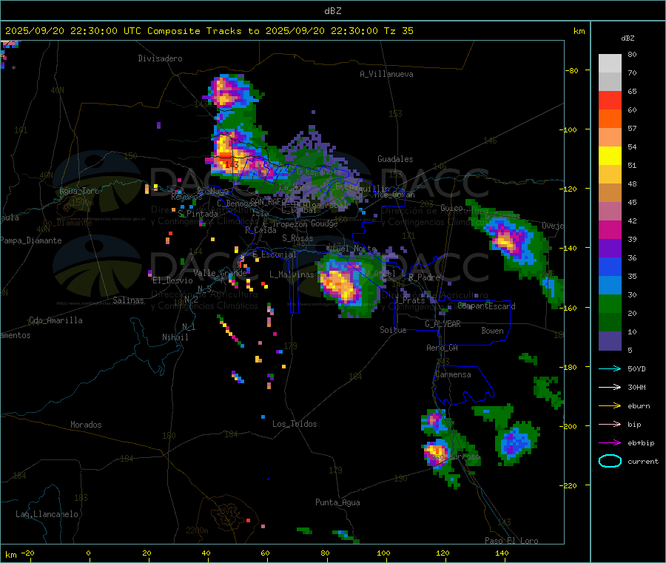666x563 pixels.
Task: Click the Guadales place label
Action: click(x=395, y=159)
